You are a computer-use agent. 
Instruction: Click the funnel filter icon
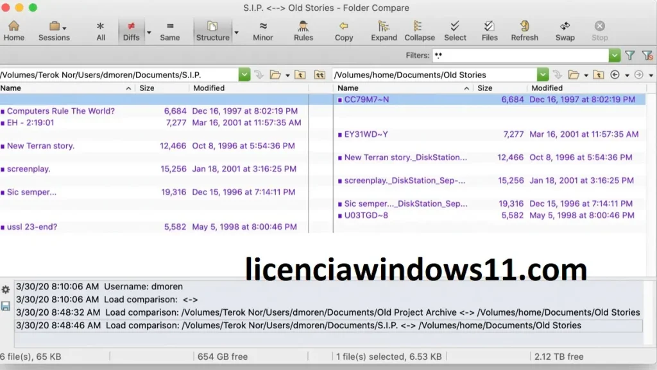(630, 55)
